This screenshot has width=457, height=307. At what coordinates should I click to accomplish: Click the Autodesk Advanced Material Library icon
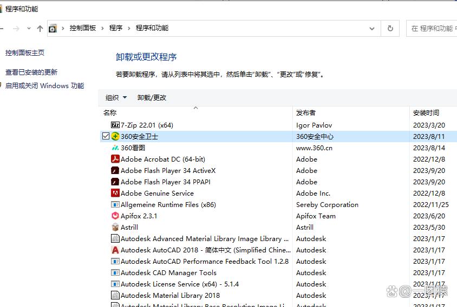pos(115,238)
